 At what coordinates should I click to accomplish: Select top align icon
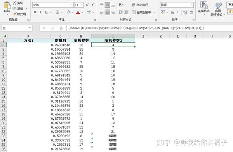point(101,5)
